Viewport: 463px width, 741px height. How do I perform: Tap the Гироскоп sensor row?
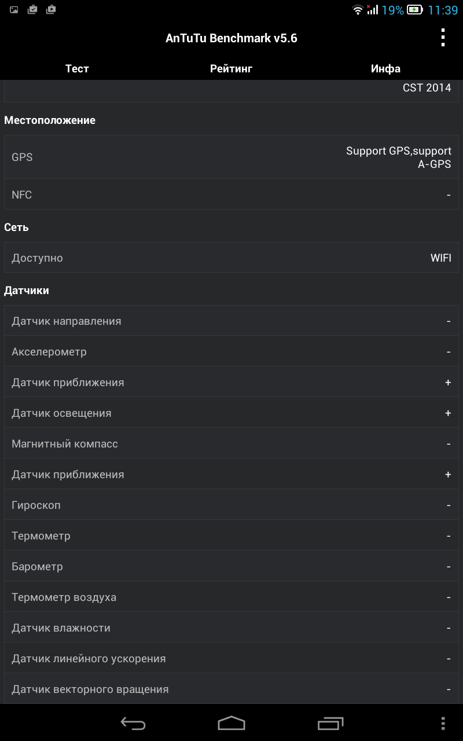[231, 505]
